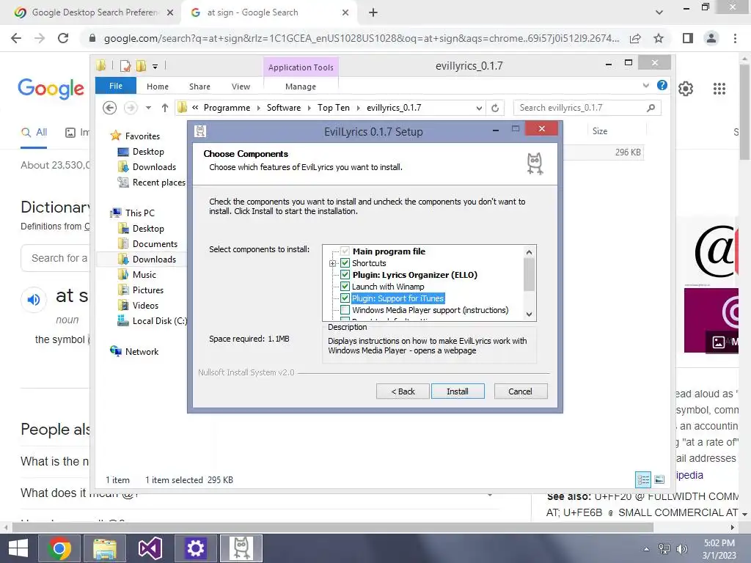Check Windows Media Player support checkbox

pyautogui.click(x=345, y=310)
